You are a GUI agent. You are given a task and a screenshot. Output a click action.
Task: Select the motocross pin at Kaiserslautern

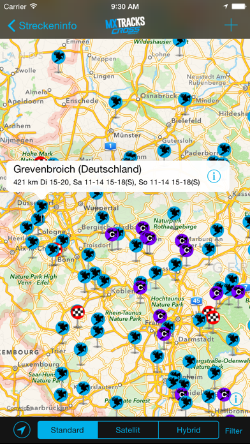click(x=84, y=389)
